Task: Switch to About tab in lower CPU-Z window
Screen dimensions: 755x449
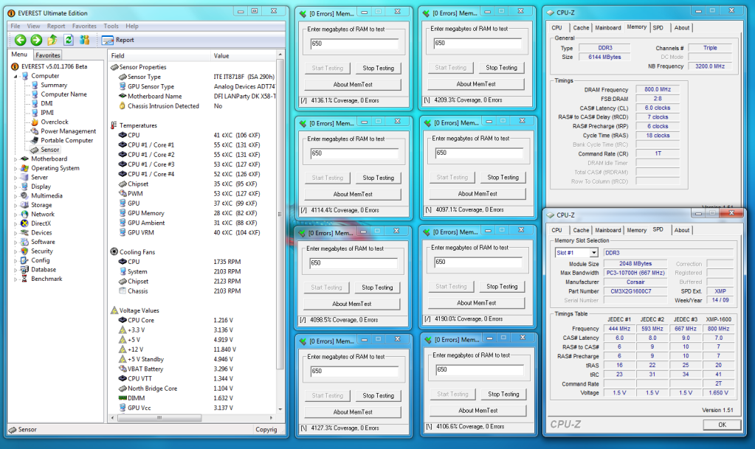Action: click(681, 231)
